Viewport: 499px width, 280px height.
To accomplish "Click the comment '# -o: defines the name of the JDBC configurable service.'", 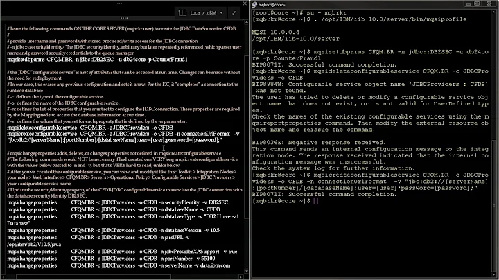I will 63,103.
